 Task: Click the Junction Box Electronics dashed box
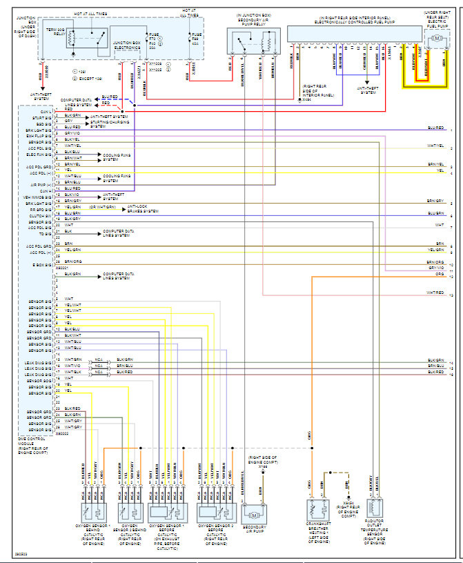pos(127,55)
